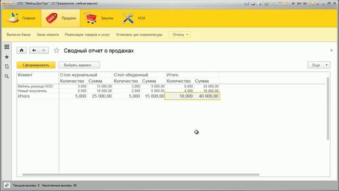Select the Итого row label cell

[38, 96]
